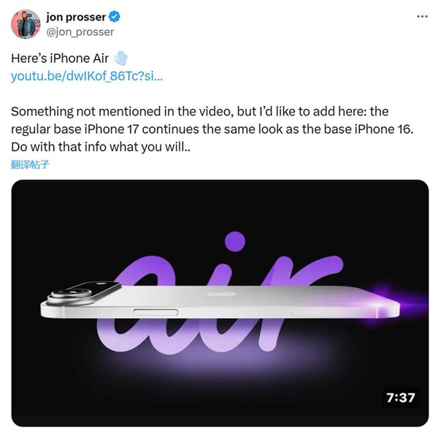Click the 7:37 video duration badge
This screenshot has height=437, width=438.
[x=401, y=398]
